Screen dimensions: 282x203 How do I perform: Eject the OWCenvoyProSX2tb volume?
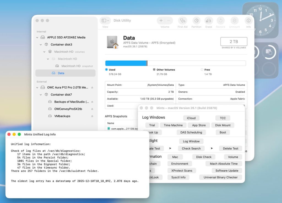pos(92,109)
